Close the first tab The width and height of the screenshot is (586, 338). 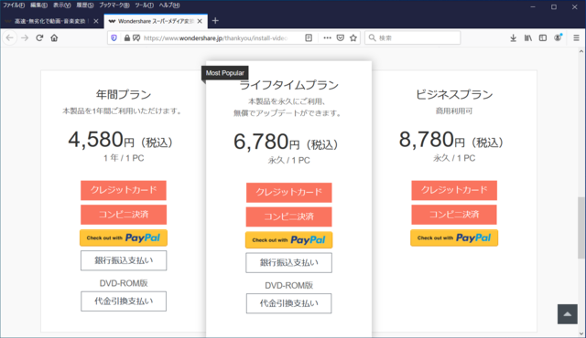96,21
